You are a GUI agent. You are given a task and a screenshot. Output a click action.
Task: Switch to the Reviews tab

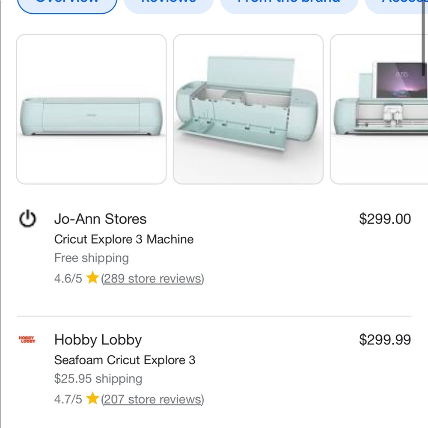coord(169,3)
